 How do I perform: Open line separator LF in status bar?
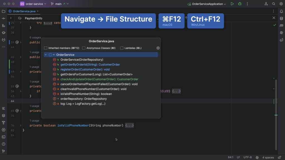238,157
